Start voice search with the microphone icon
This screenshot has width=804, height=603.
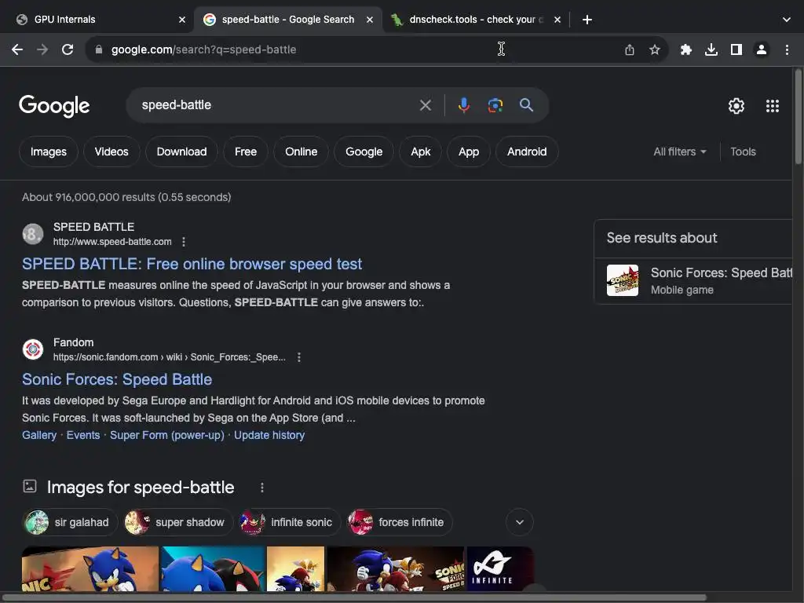(463, 105)
